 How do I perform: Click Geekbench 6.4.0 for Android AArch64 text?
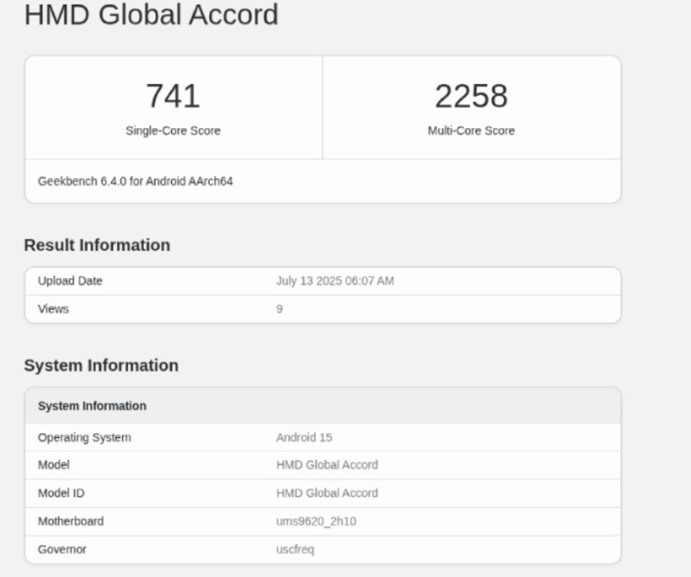(135, 181)
